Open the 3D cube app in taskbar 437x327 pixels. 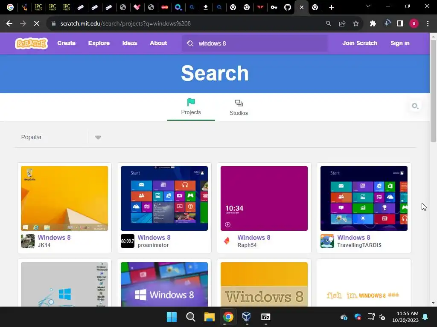[x=247, y=317]
